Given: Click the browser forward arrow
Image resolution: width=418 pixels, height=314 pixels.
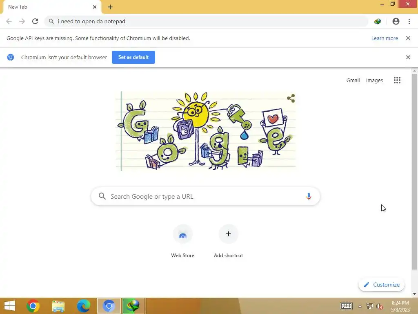Looking at the screenshot, I should point(22,21).
